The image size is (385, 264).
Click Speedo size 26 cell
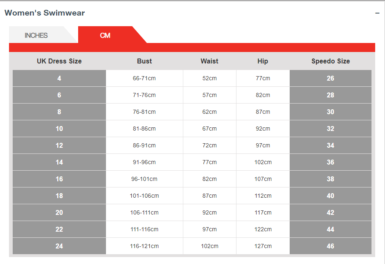click(331, 78)
